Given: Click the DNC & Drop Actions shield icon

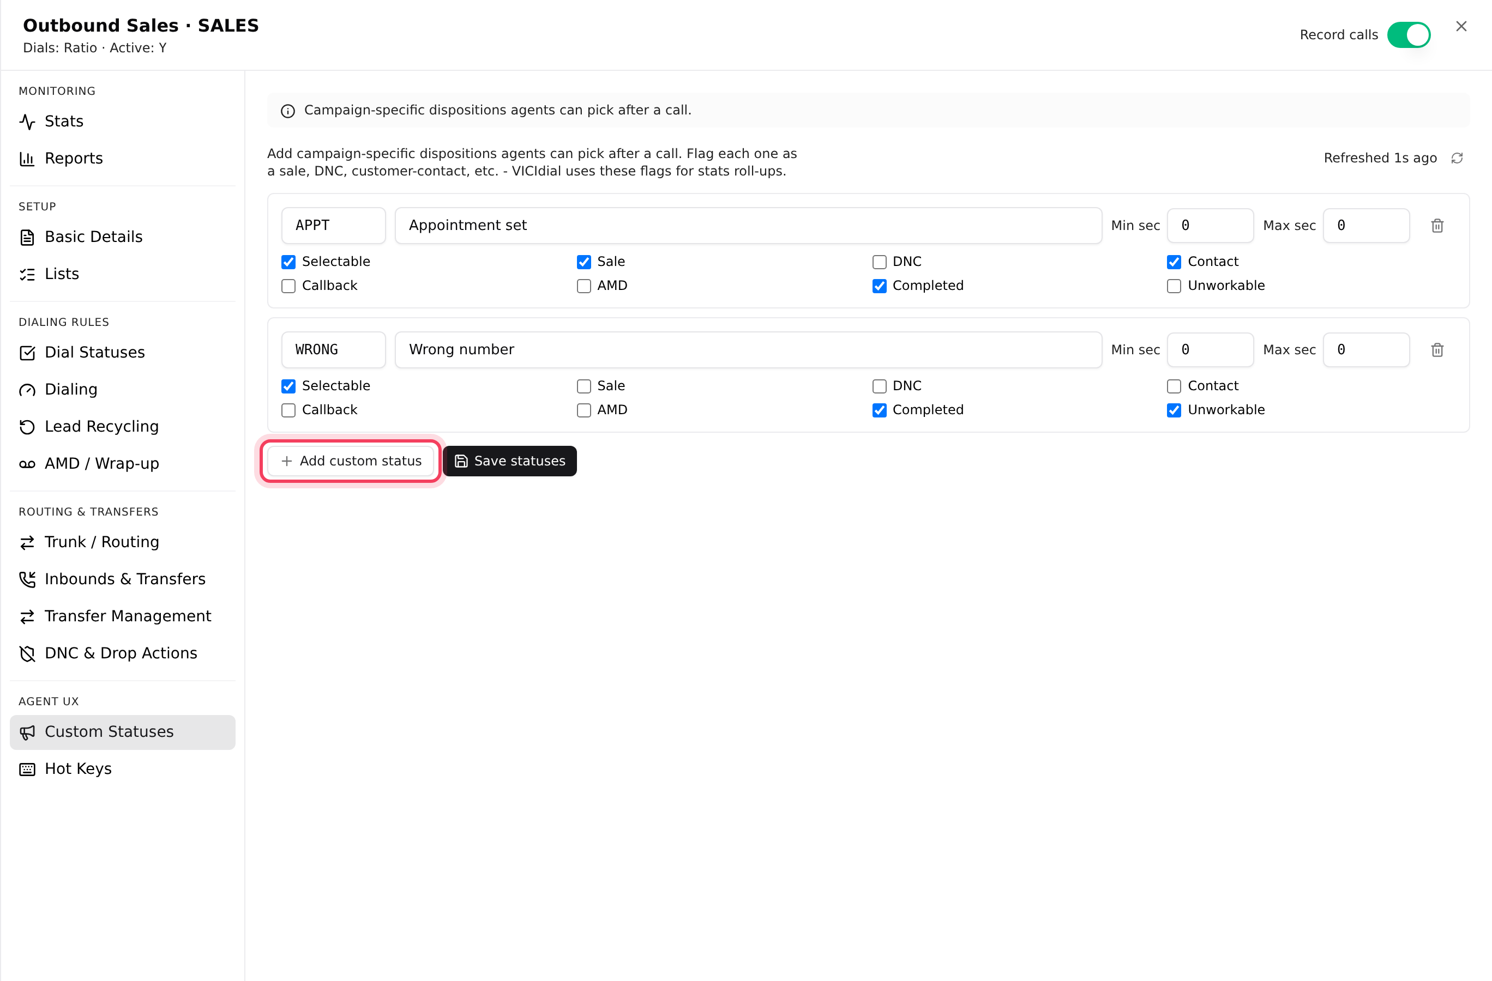Looking at the screenshot, I should click(27, 653).
